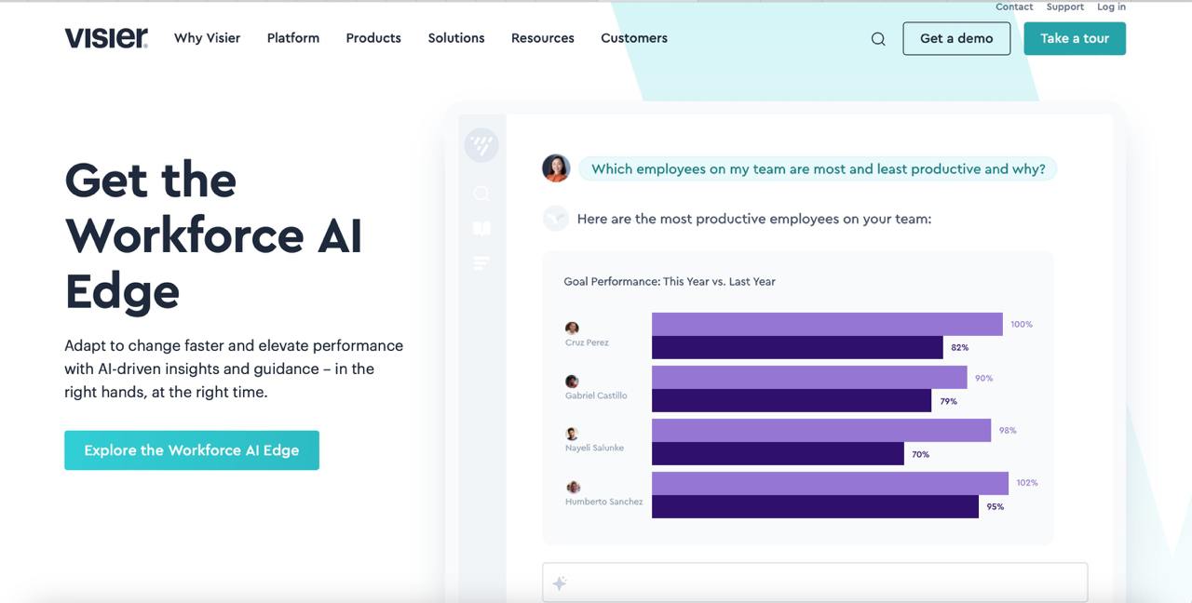Click Humberto Sanchez's avatar
The width and height of the screenshot is (1192, 603).
point(574,488)
